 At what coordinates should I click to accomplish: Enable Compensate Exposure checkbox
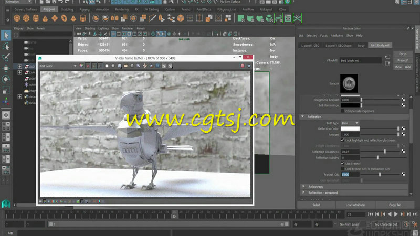point(342,111)
